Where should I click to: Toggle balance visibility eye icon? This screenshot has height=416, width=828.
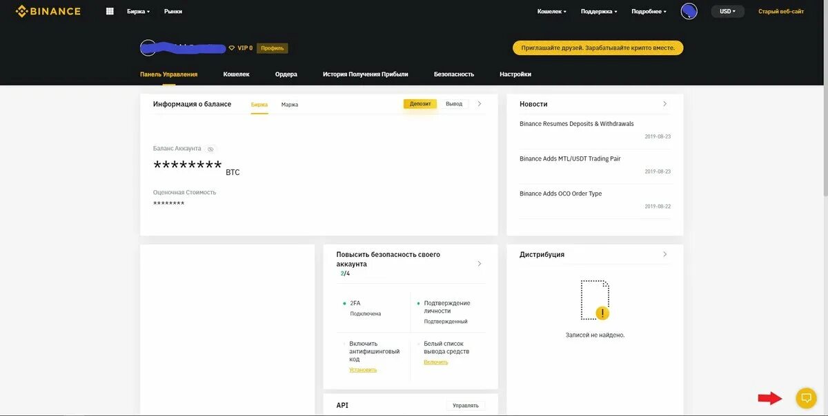[210, 149]
